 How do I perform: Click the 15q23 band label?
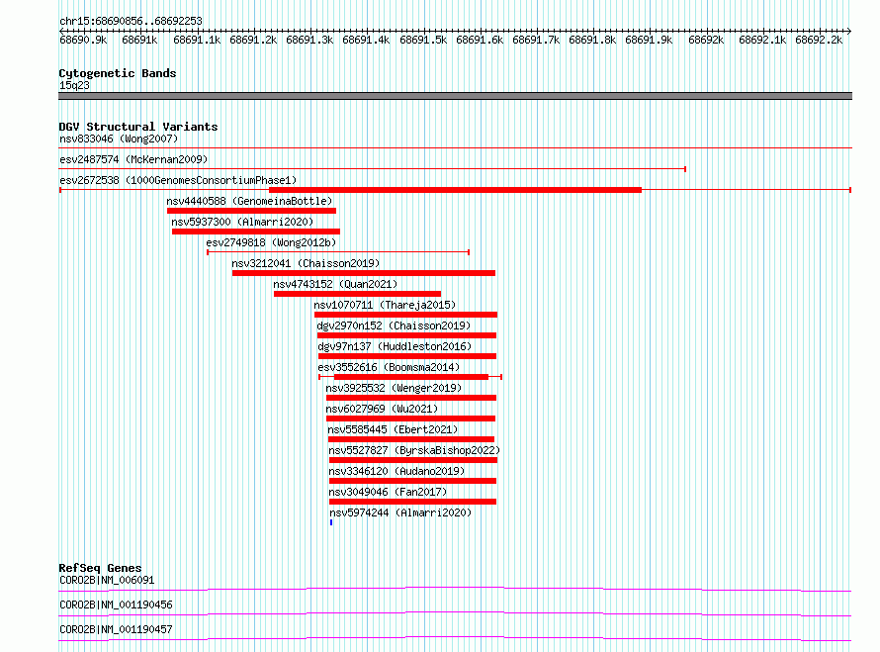74,85
